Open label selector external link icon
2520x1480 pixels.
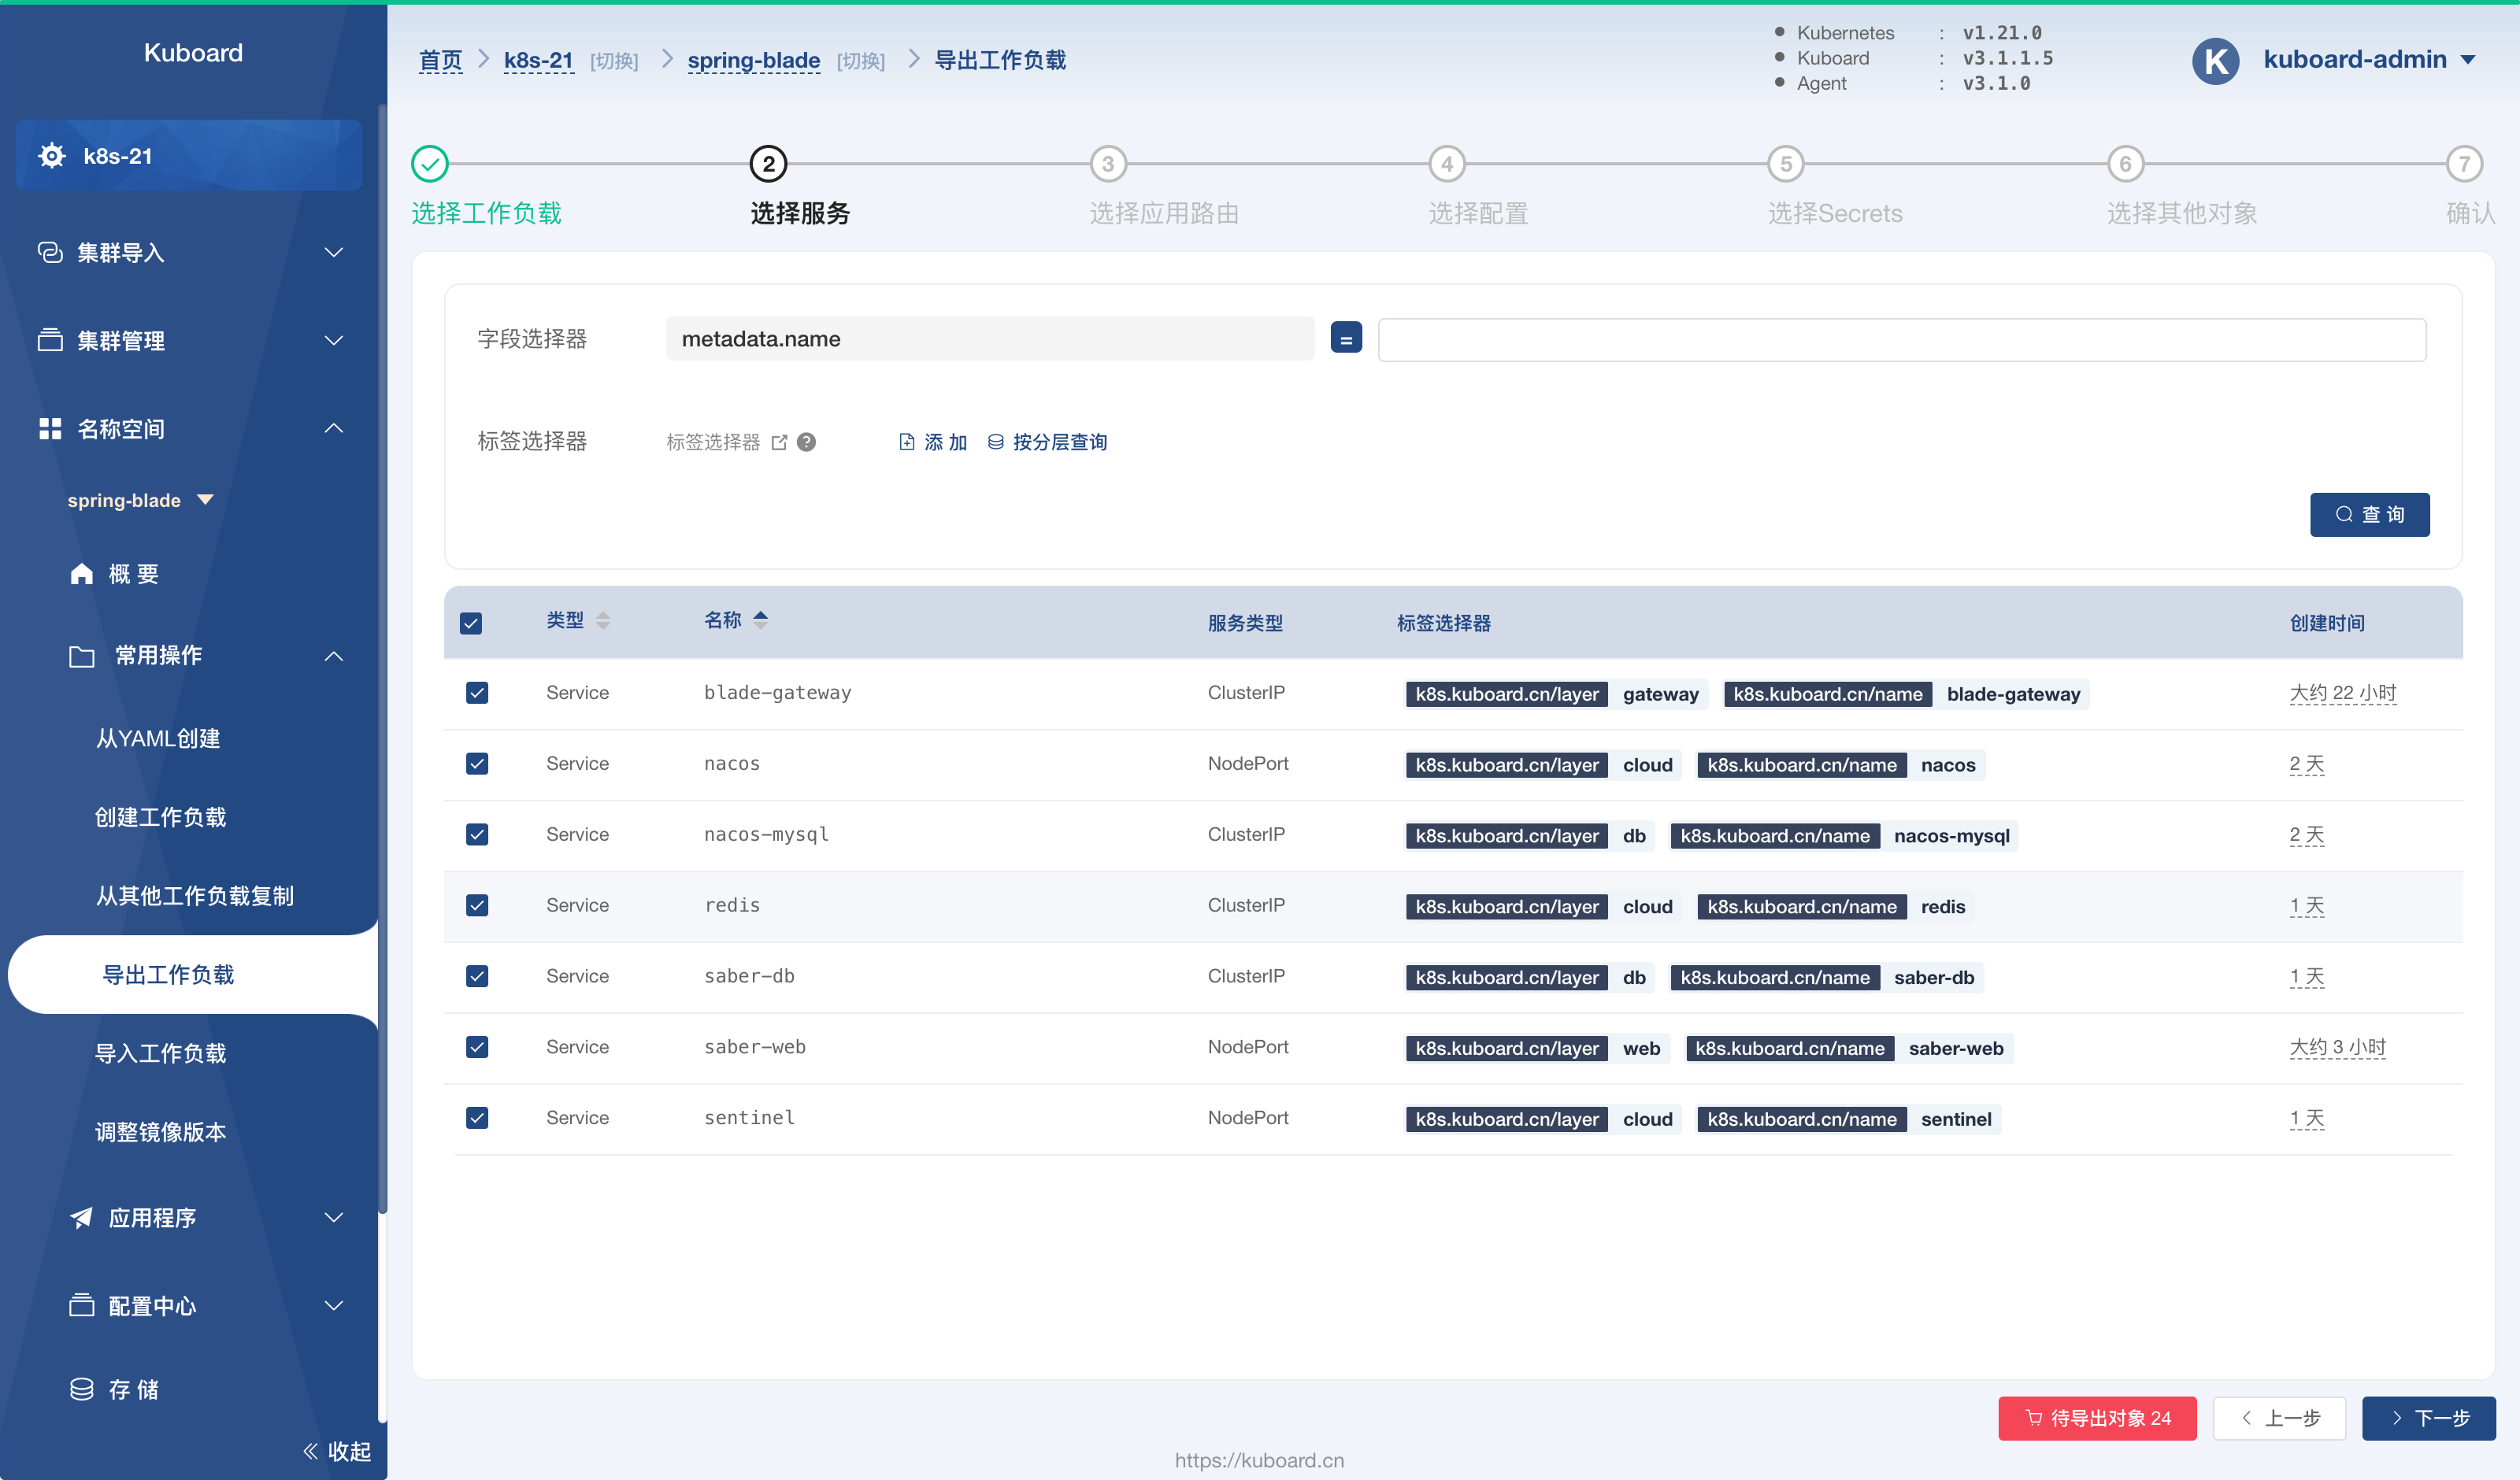[779, 442]
